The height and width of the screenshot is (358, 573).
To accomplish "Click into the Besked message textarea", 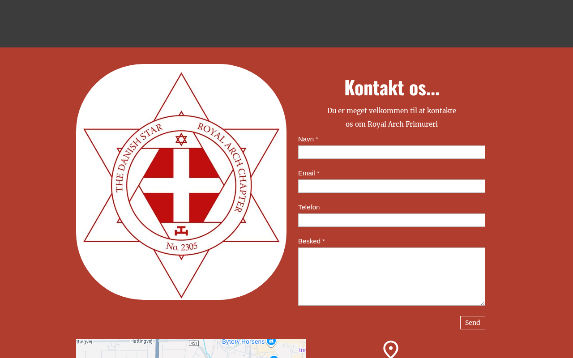I will click(392, 277).
